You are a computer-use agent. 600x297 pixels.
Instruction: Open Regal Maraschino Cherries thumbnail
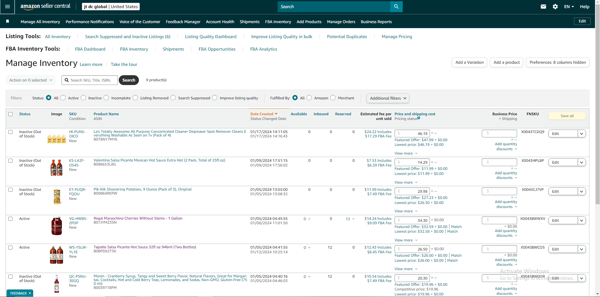point(57,226)
